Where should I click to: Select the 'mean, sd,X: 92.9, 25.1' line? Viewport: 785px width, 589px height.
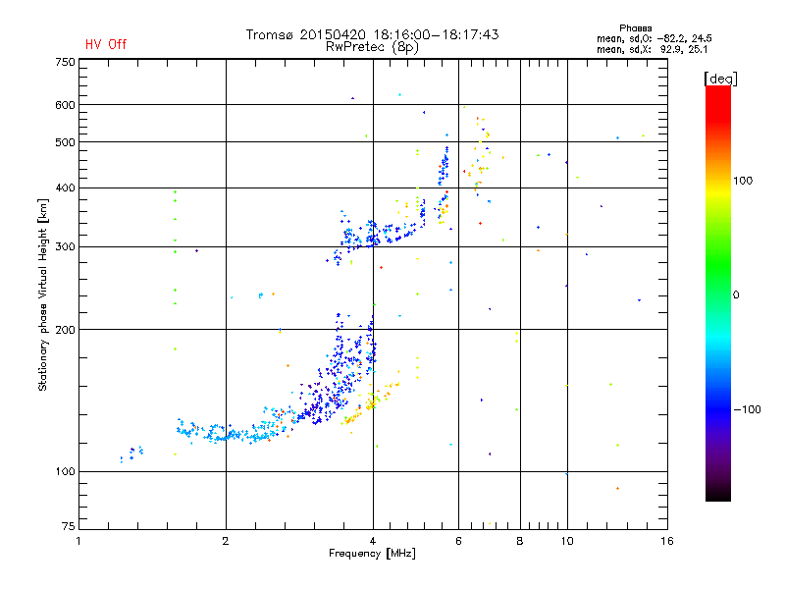pos(652,50)
